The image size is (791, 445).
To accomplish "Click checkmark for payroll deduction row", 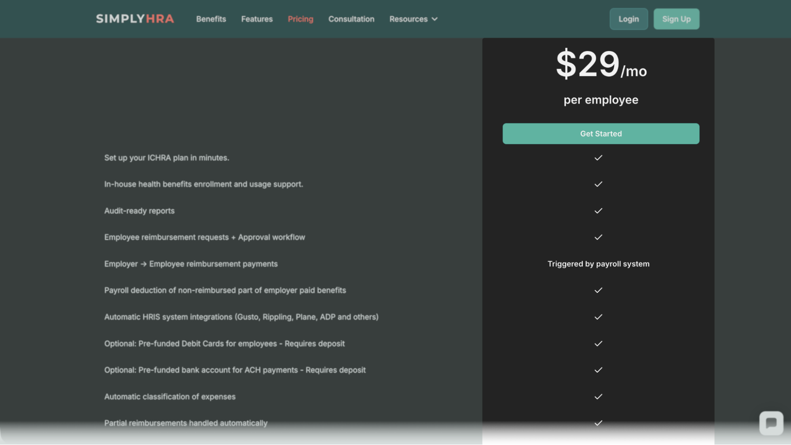I will [x=598, y=290].
